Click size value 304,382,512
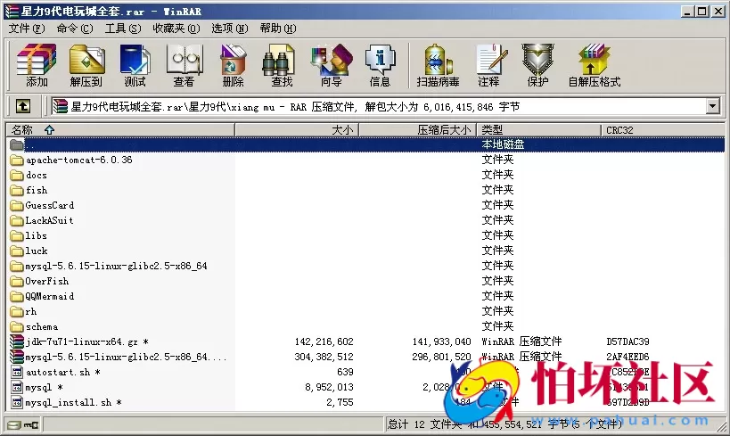730x436 pixels. point(324,357)
